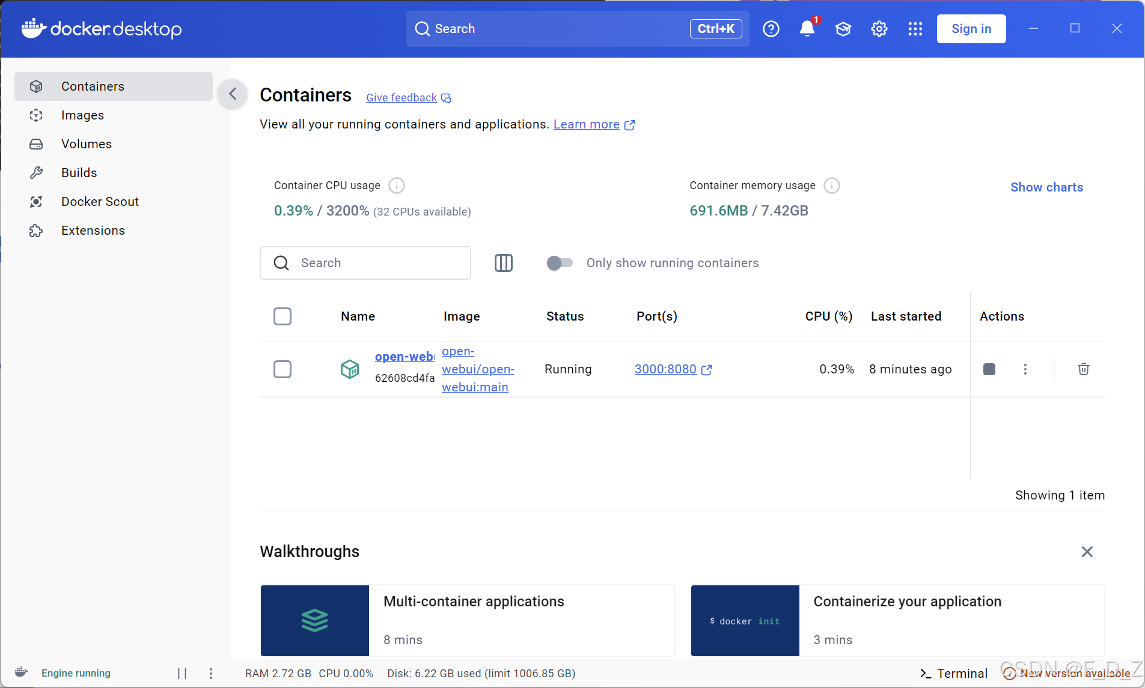Open Multi-container applications walkthrough
The width and height of the screenshot is (1145, 688).
(x=468, y=621)
